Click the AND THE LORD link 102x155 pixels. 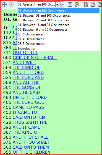(x=28, y=73)
